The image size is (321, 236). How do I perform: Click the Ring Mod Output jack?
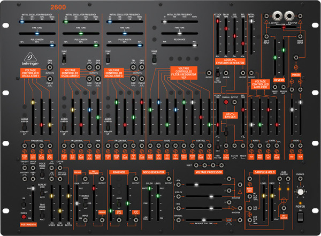point(135,179)
